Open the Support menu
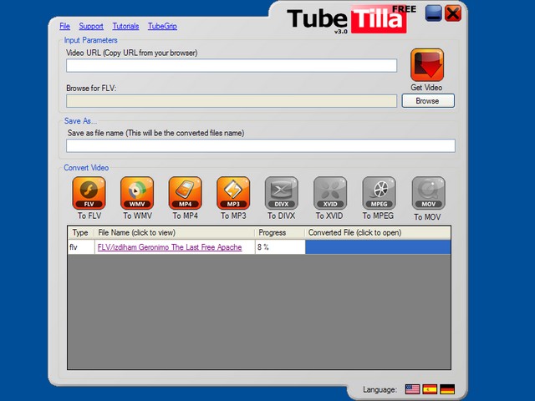535x401 pixels. [91, 26]
